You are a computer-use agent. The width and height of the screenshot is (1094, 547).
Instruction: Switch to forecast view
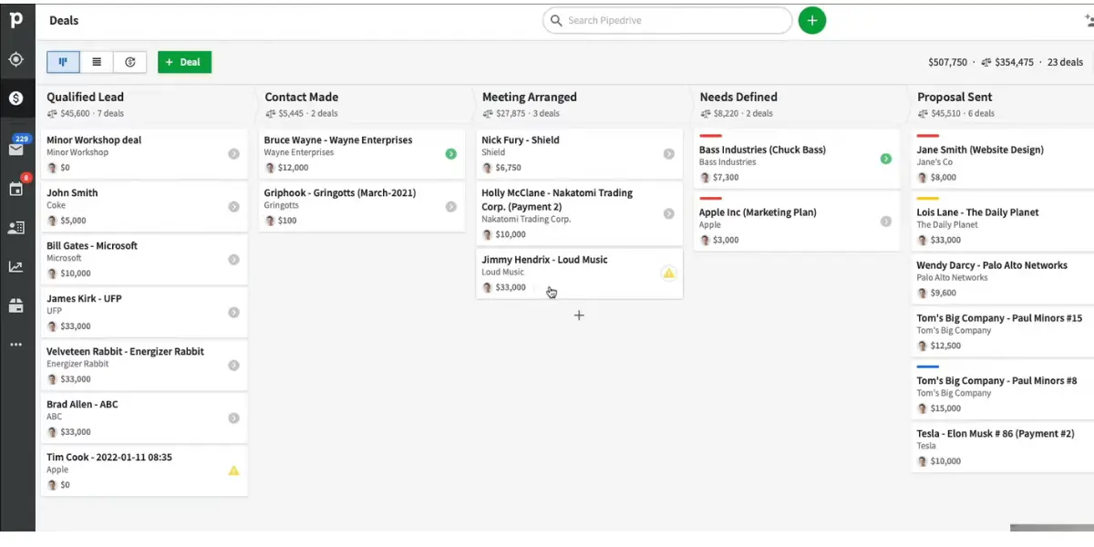[x=130, y=62]
